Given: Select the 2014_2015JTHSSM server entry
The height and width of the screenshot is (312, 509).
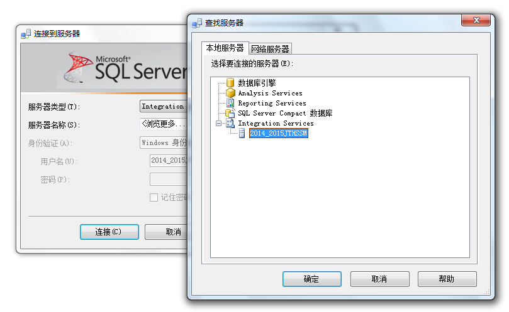Looking at the screenshot, I should point(279,133).
